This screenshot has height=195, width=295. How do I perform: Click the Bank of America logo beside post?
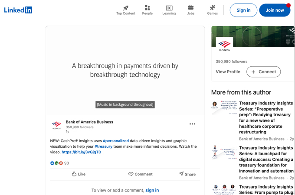pos(56,125)
